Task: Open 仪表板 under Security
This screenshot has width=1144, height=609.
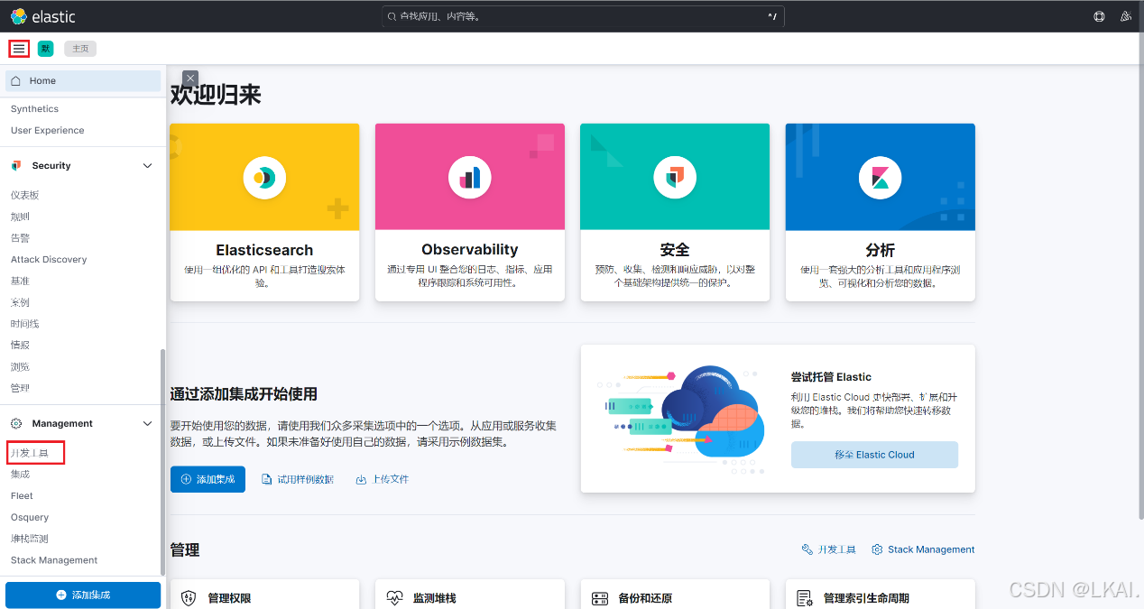Action: click(x=24, y=195)
